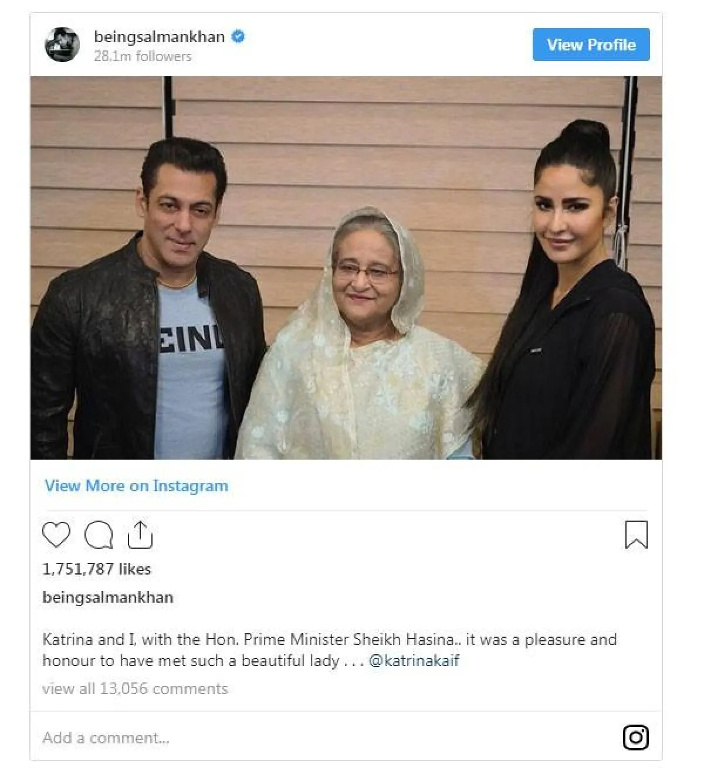704x768 pixels.
Task: Open the beingsalmankhan profile avatar
Action: [x=62, y=45]
